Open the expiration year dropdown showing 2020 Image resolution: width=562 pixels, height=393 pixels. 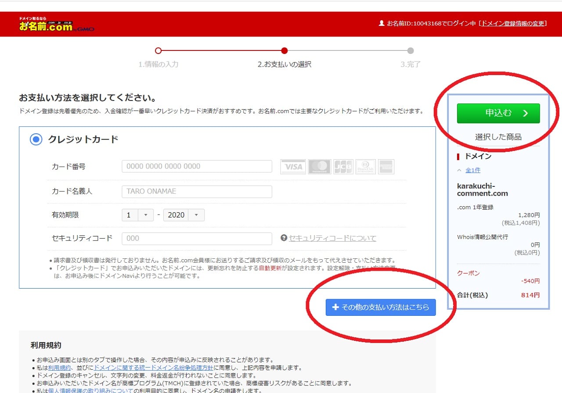pos(184,215)
